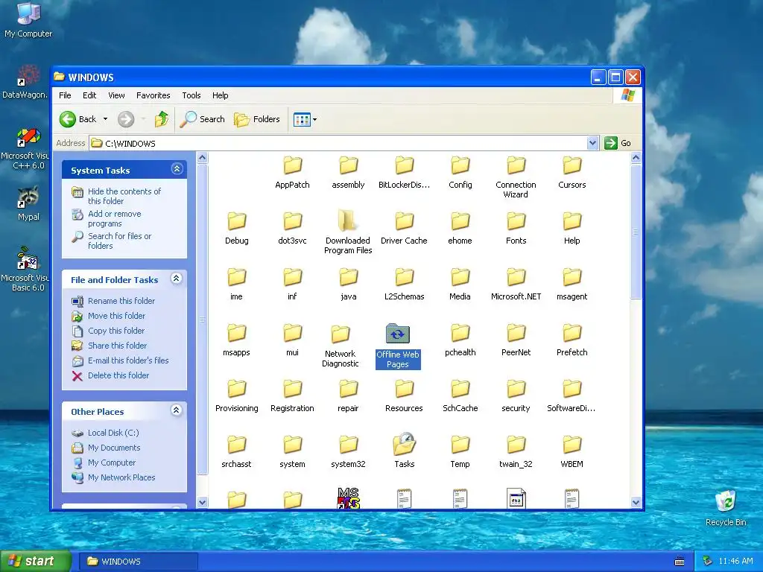Open the Views dropdown arrow
The image size is (763, 572).
(x=315, y=119)
